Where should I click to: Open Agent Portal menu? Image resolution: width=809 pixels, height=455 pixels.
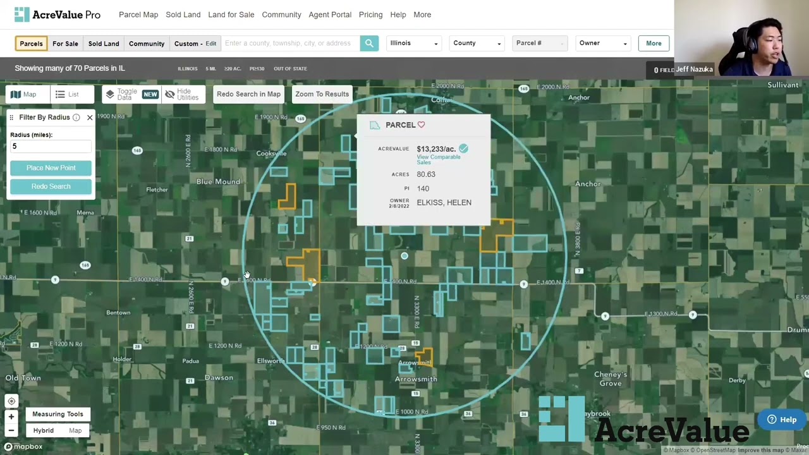(x=330, y=15)
